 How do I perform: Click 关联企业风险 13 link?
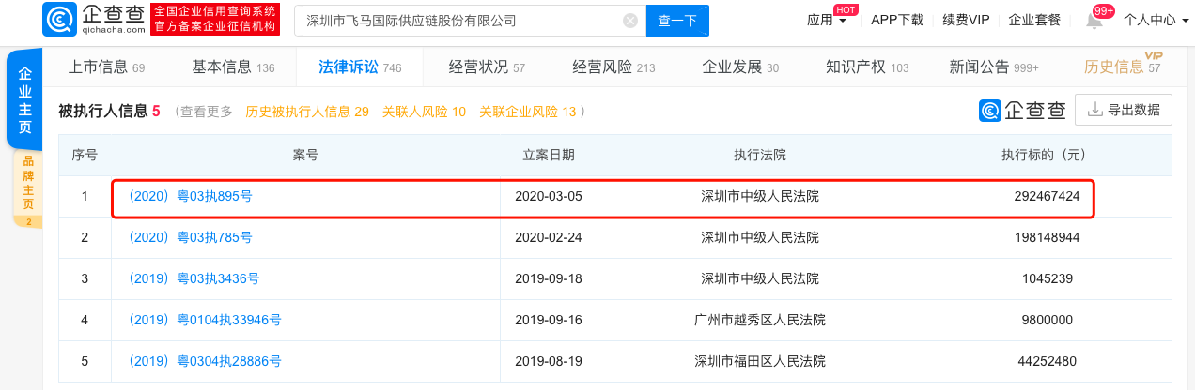coord(527,112)
